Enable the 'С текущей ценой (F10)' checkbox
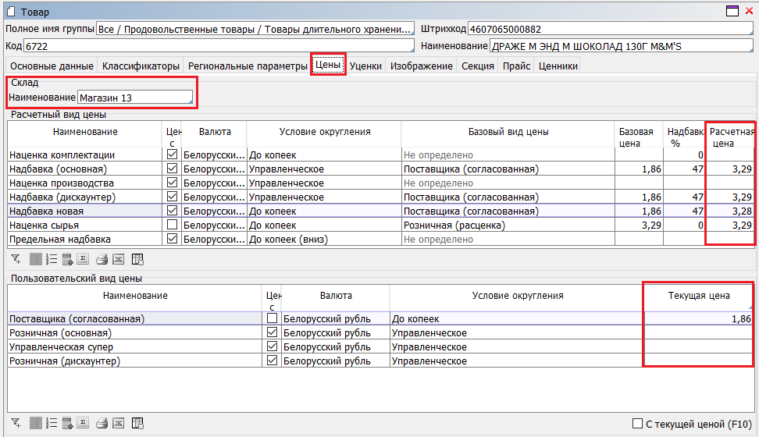 click(637, 424)
